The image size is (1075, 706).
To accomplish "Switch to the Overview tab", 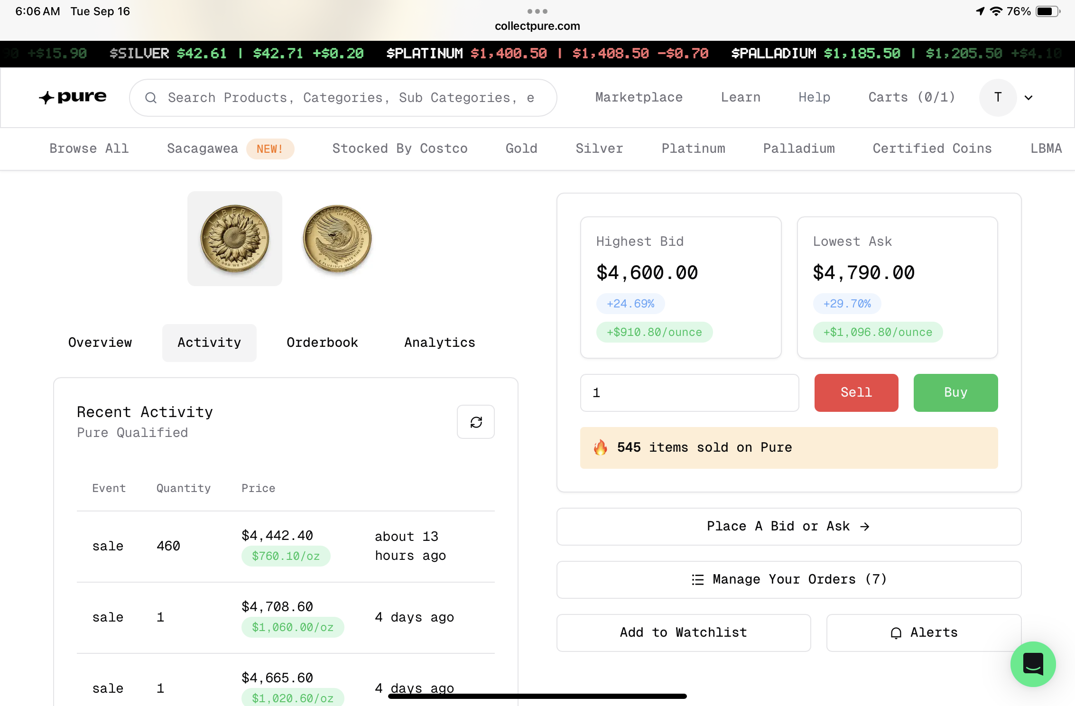I will 100,343.
